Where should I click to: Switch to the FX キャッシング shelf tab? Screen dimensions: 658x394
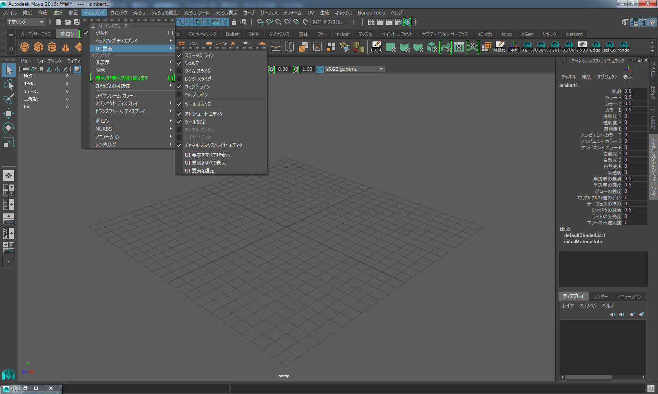coord(202,34)
